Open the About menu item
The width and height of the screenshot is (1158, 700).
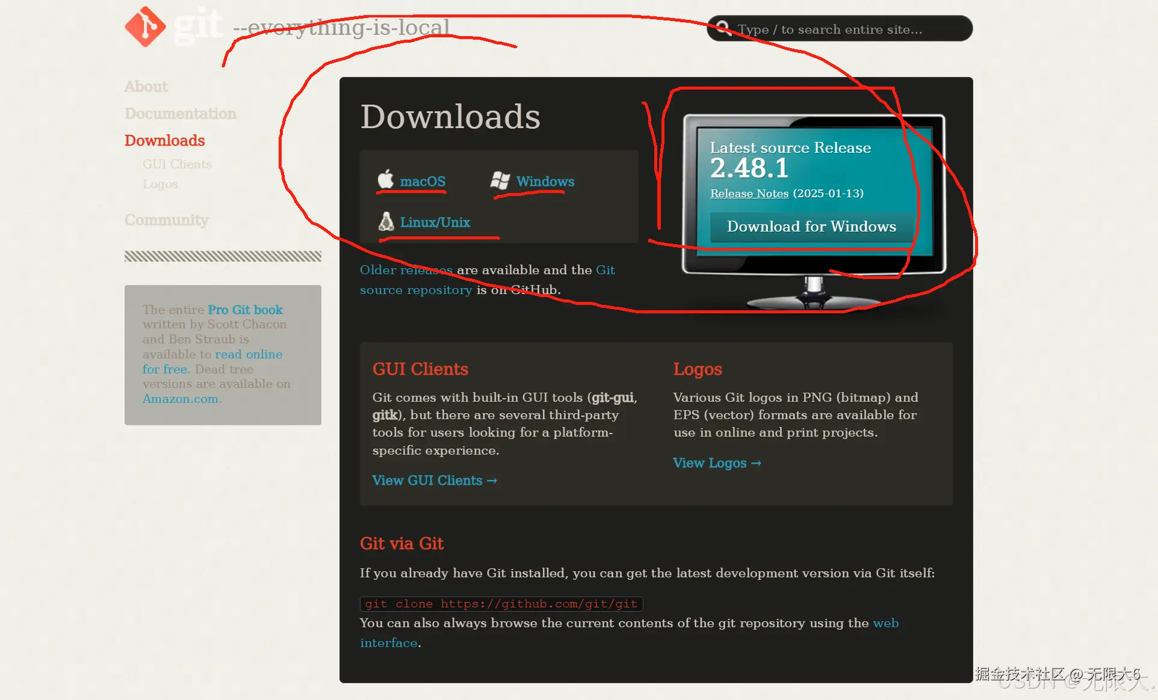click(x=146, y=87)
